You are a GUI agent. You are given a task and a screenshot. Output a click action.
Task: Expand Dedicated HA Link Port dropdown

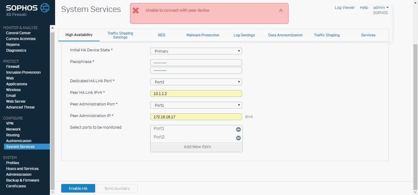[196, 82]
